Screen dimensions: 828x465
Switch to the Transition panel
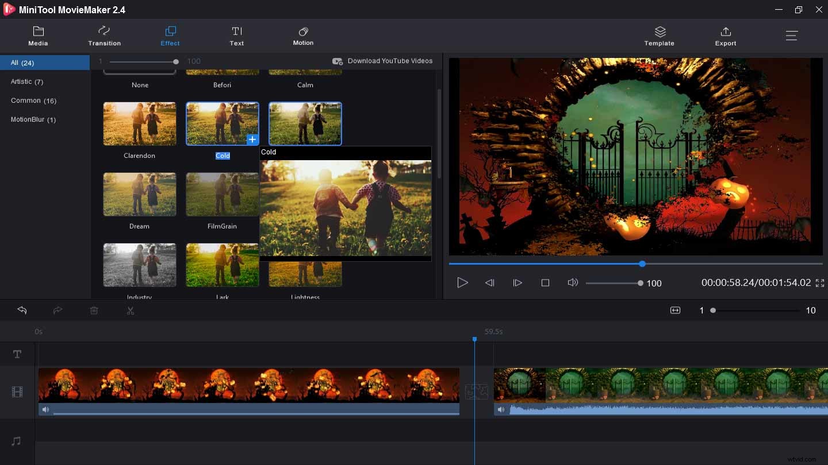pyautogui.click(x=104, y=36)
